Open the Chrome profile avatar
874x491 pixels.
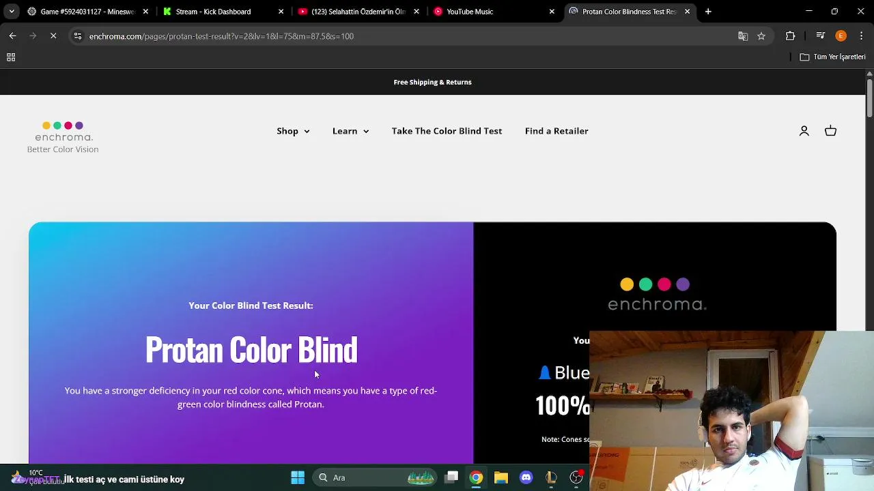point(841,36)
